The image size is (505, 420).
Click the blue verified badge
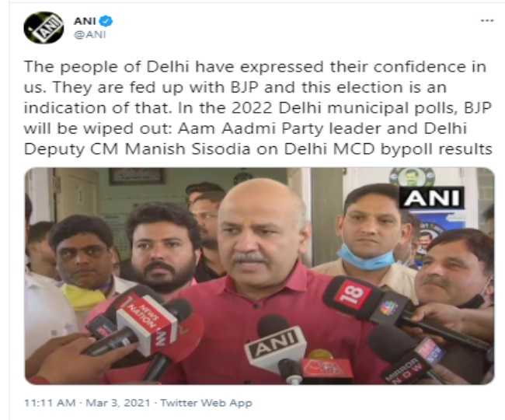click(106, 21)
